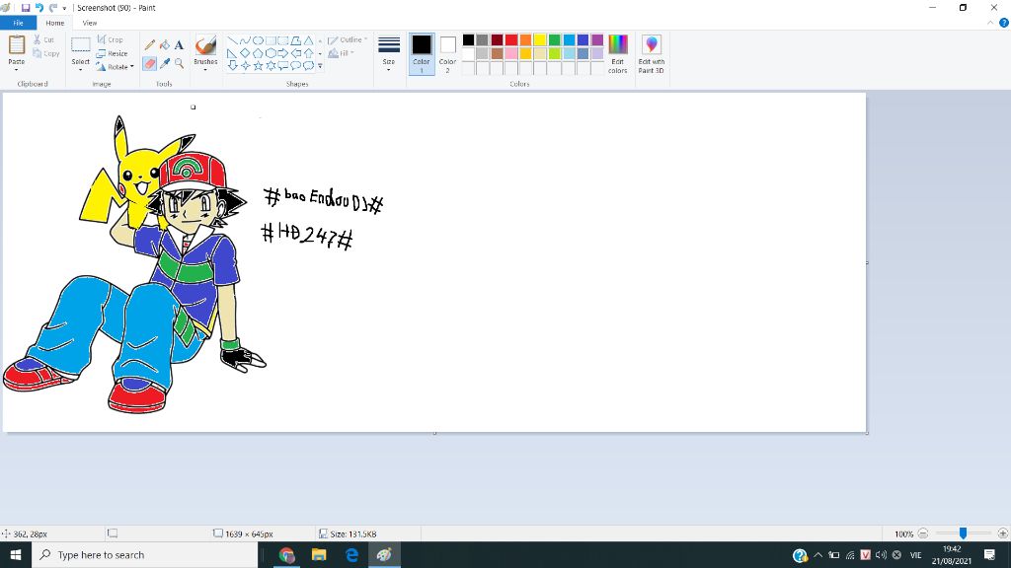Click the Redo arrow in title bar
The image size is (1011, 568).
[x=53, y=8]
